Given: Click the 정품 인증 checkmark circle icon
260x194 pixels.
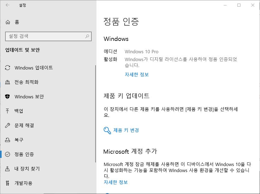Looking at the screenshot, I should (x=8, y=154).
